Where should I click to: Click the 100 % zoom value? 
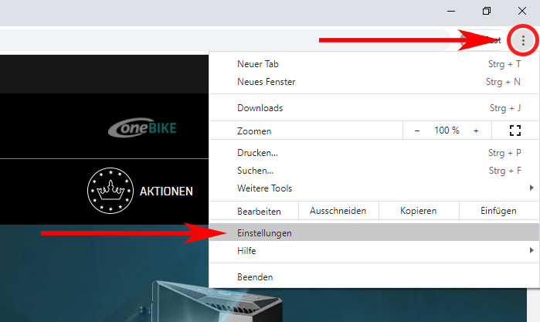(447, 130)
